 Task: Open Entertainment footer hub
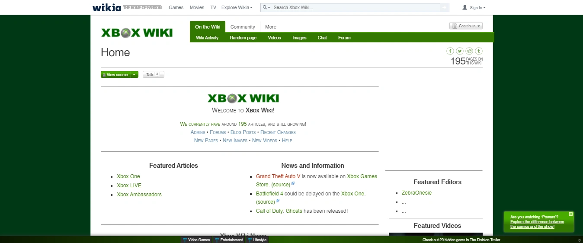(229, 240)
